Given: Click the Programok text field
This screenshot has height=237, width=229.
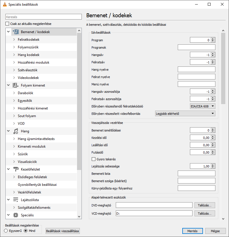Looking at the screenshot, I should tap(196, 47).
